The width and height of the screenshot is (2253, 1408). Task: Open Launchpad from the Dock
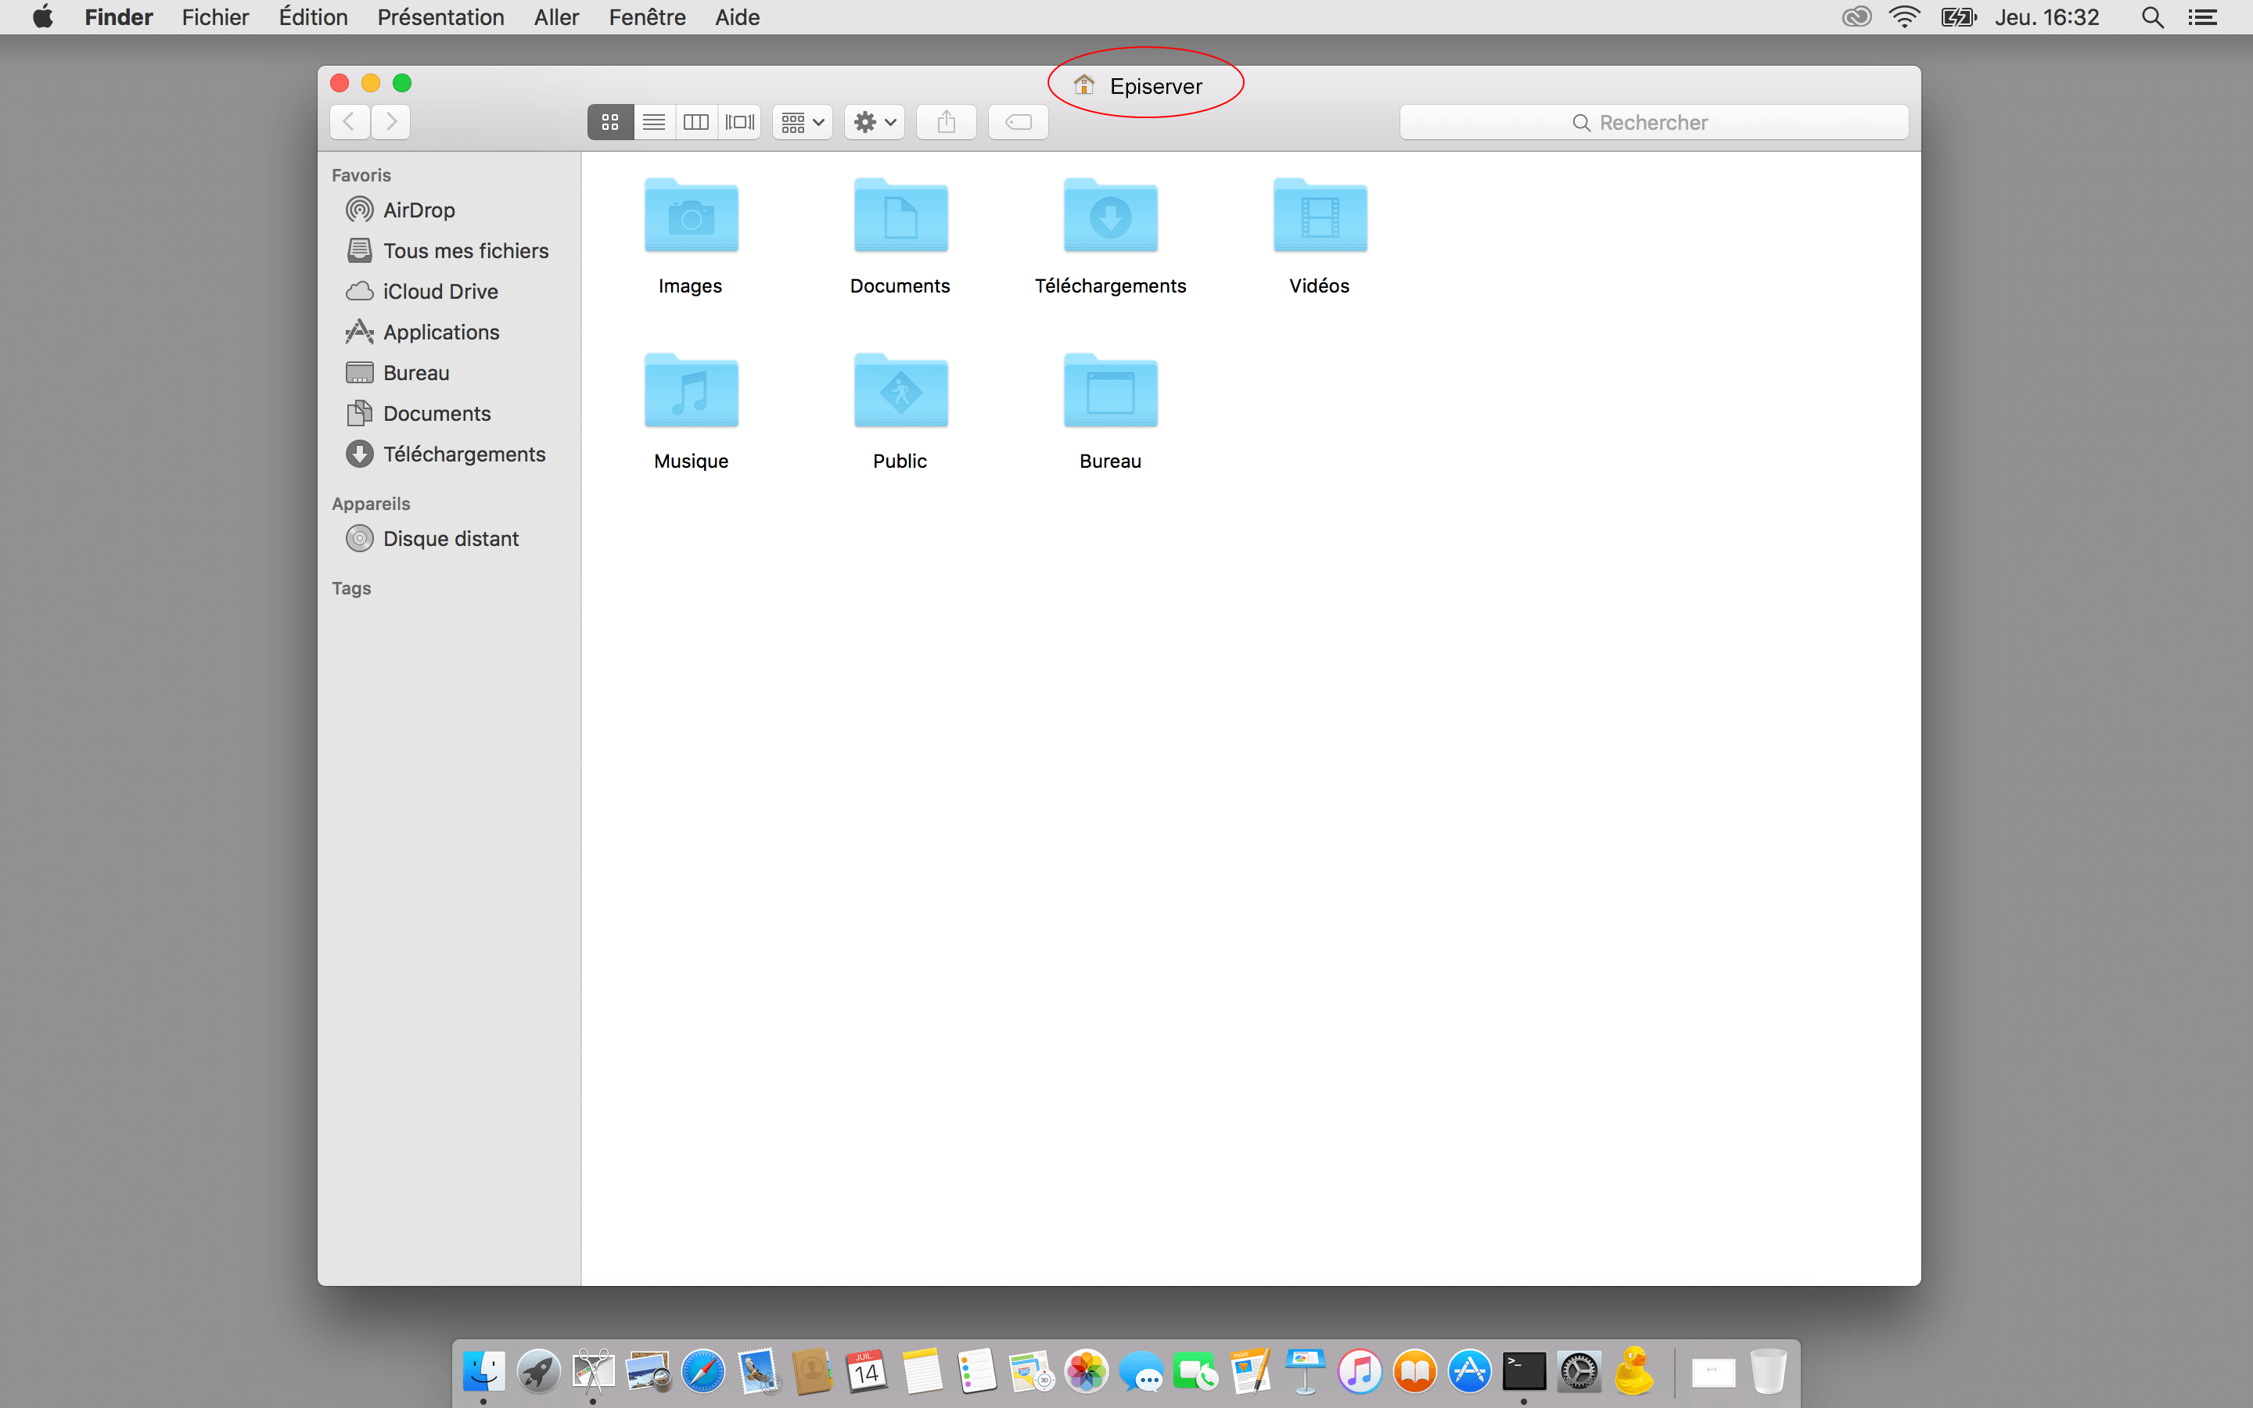coord(538,1370)
